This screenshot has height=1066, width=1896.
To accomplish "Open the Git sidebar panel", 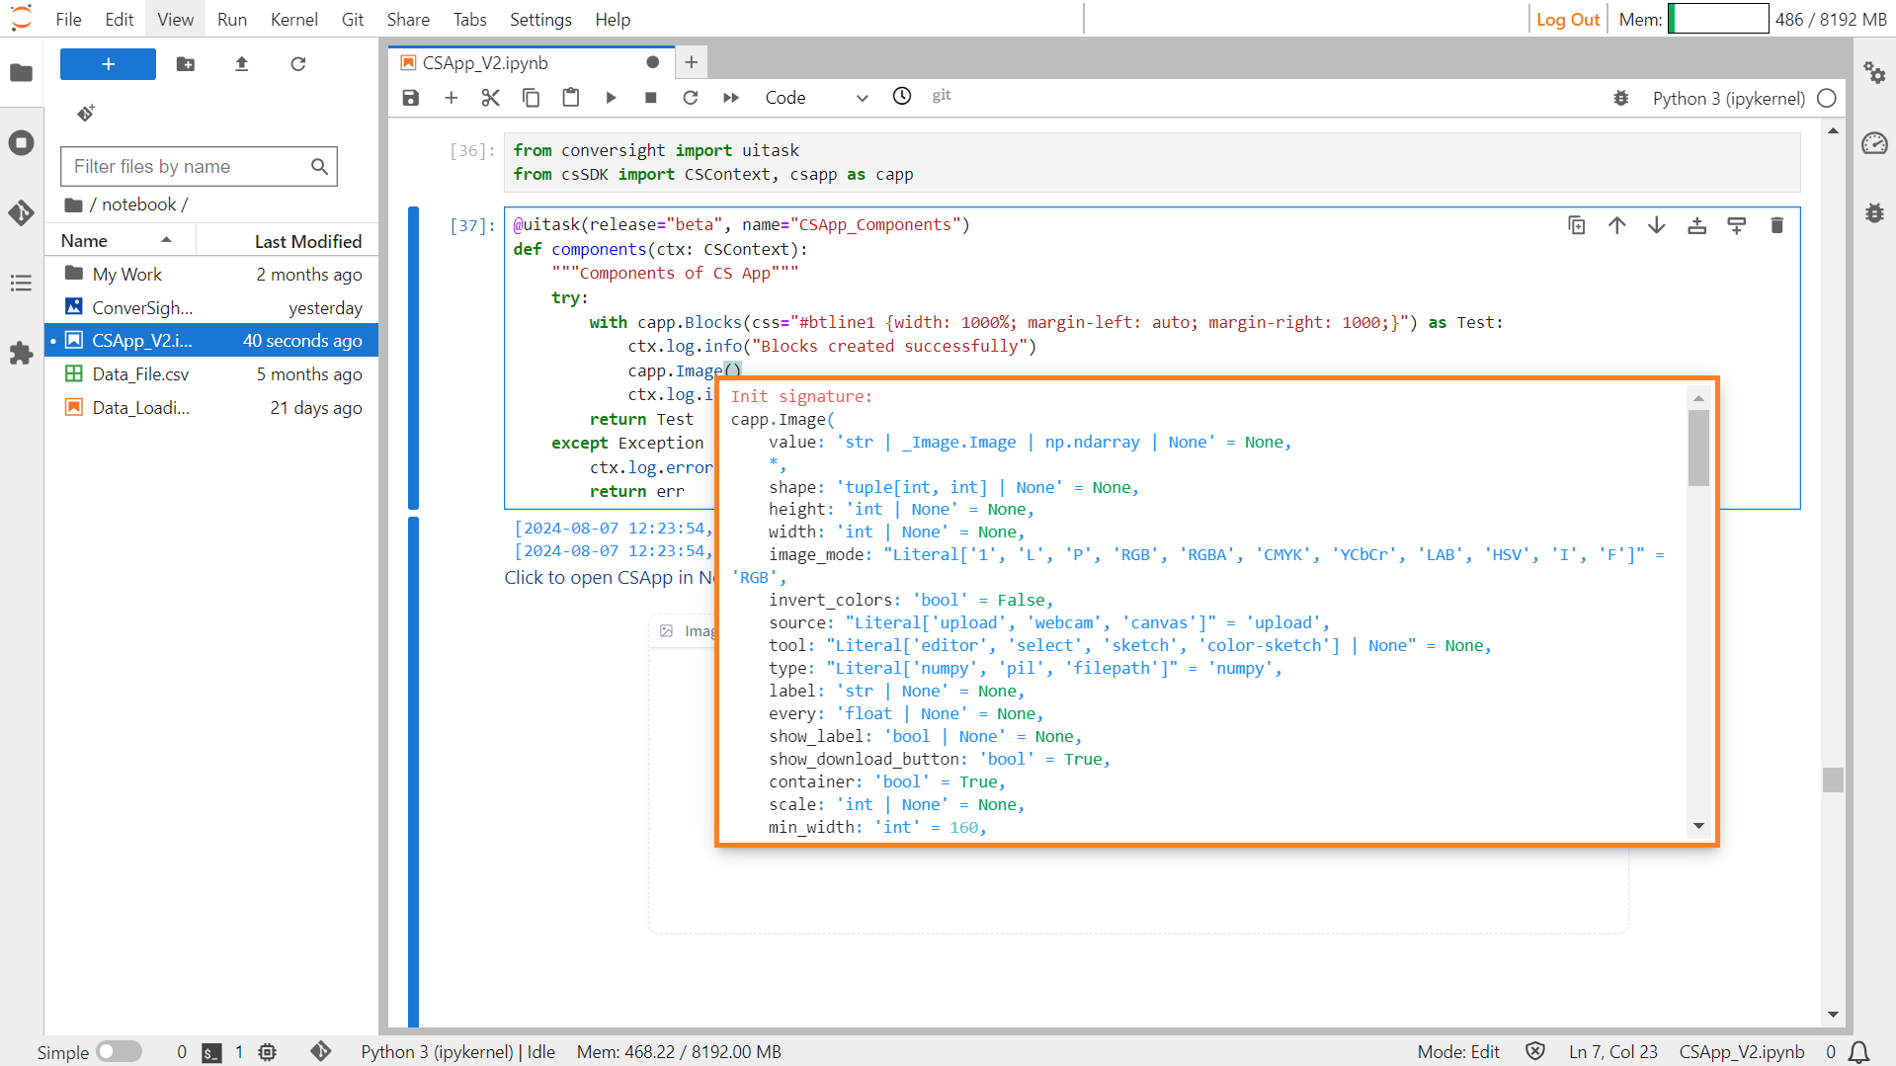I will tap(21, 213).
